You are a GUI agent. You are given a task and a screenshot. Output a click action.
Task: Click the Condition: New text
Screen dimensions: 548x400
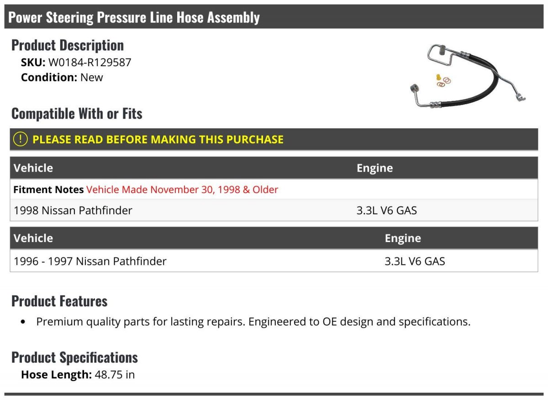(62, 77)
